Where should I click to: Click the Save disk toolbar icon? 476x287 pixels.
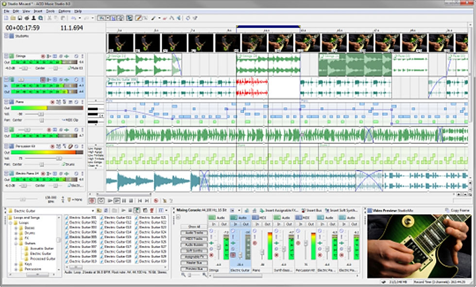[20, 18]
